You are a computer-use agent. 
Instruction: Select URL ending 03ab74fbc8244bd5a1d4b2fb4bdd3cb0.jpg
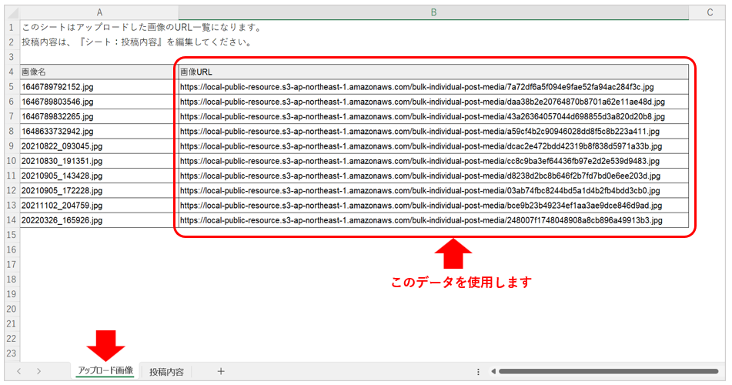pyautogui.click(x=433, y=191)
